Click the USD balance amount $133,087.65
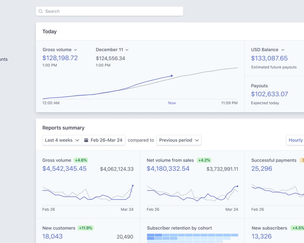The height and width of the screenshot is (243, 304). [269, 58]
